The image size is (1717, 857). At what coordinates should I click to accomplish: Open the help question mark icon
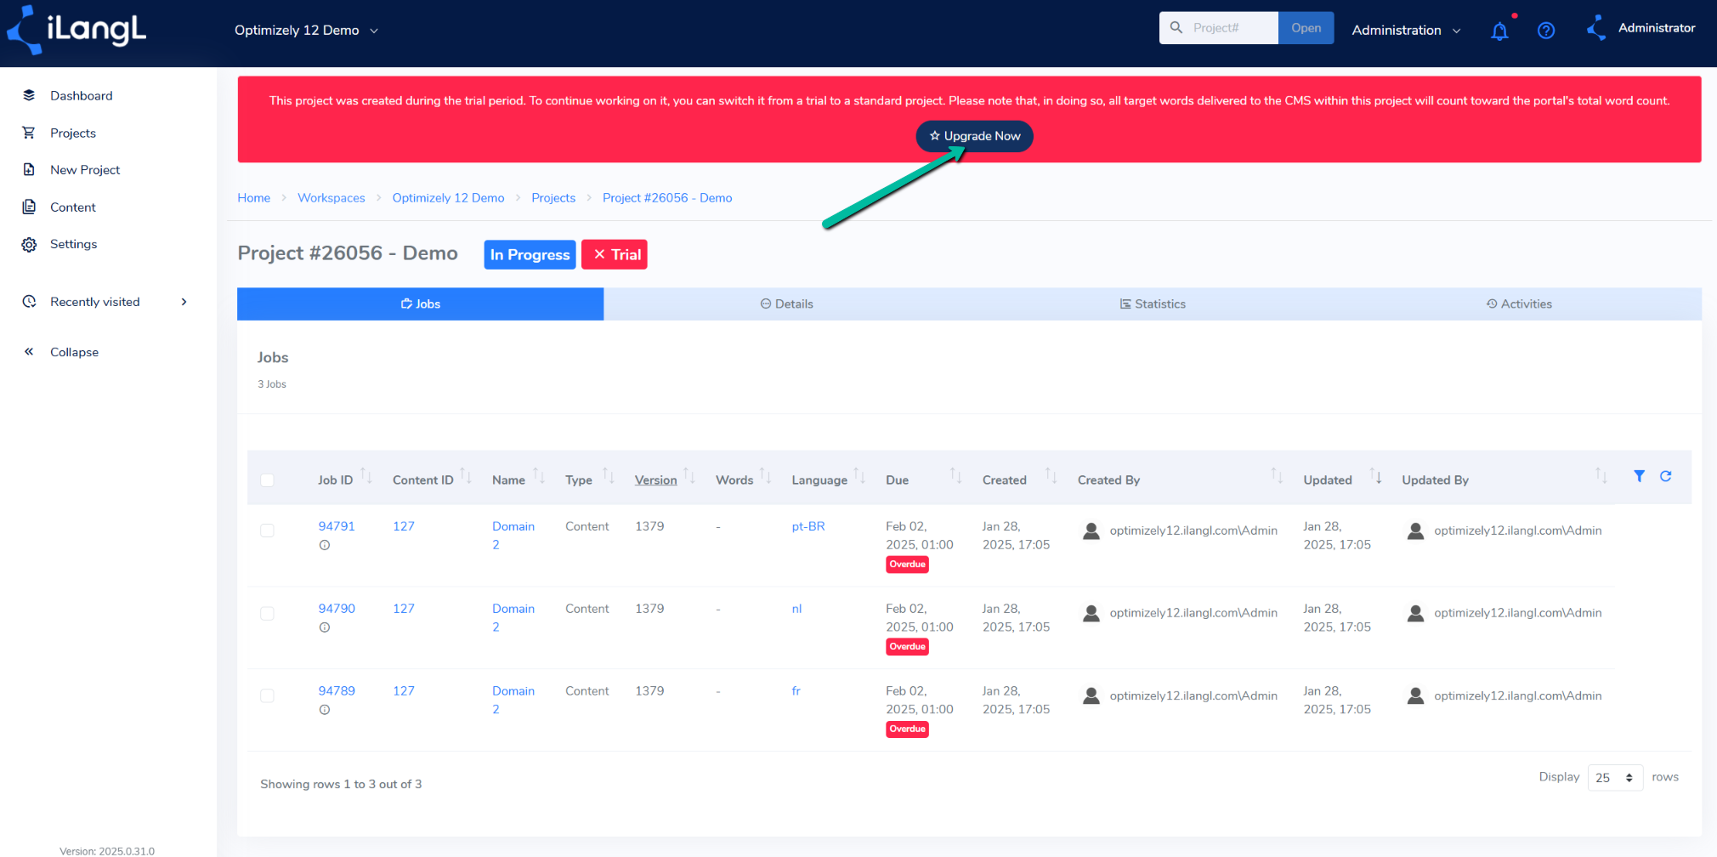[1546, 31]
